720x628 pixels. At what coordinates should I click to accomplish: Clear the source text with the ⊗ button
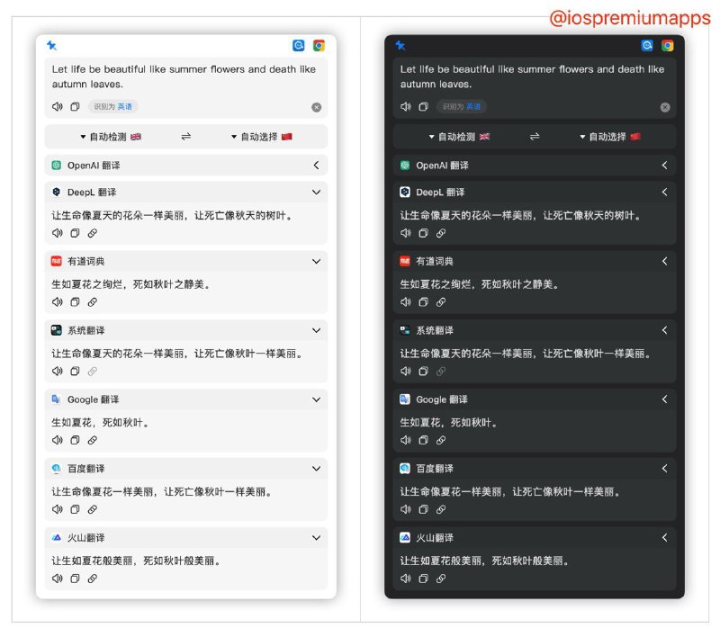(x=316, y=107)
